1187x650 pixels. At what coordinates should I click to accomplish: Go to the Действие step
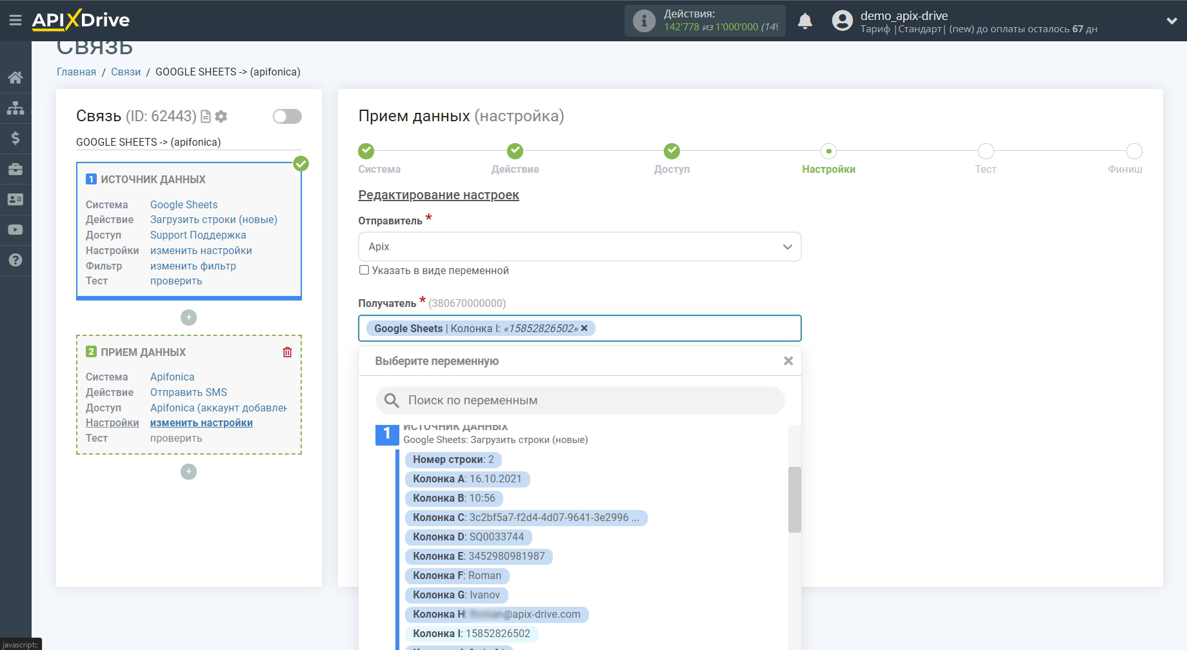click(x=515, y=151)
